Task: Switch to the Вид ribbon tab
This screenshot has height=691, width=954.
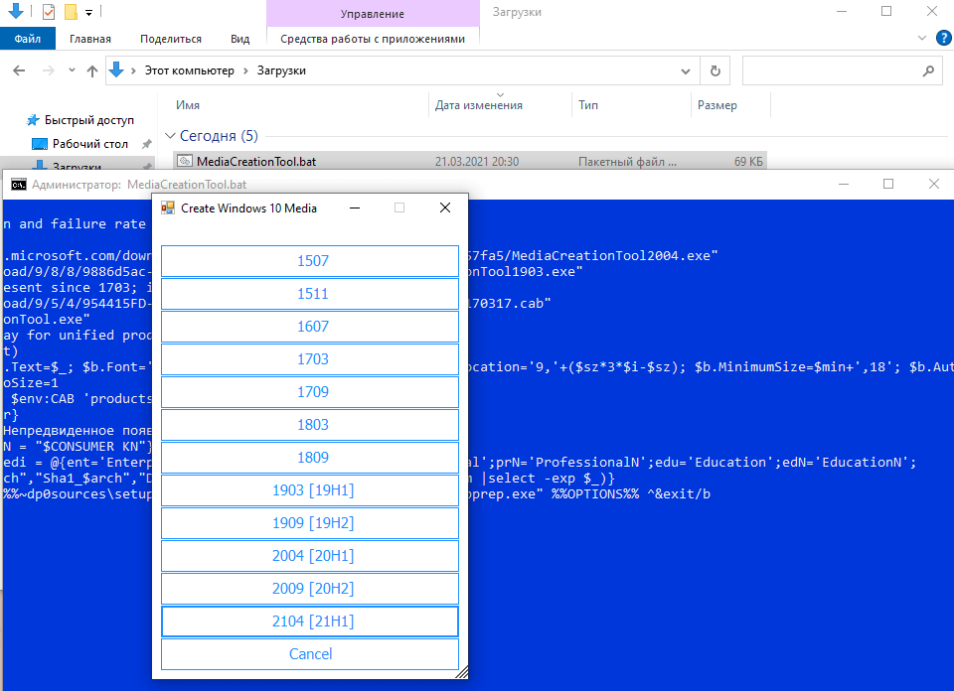Action: (240, 39)
